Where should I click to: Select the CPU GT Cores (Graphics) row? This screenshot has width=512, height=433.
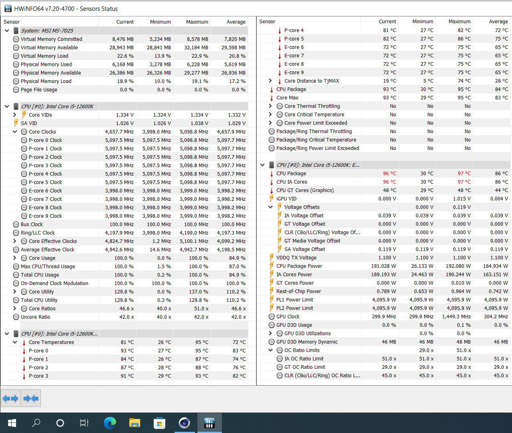[x=384, y=190]
